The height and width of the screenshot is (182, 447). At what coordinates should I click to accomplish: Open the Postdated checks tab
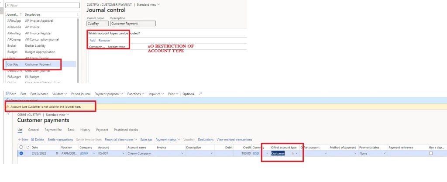pos(126,130)
